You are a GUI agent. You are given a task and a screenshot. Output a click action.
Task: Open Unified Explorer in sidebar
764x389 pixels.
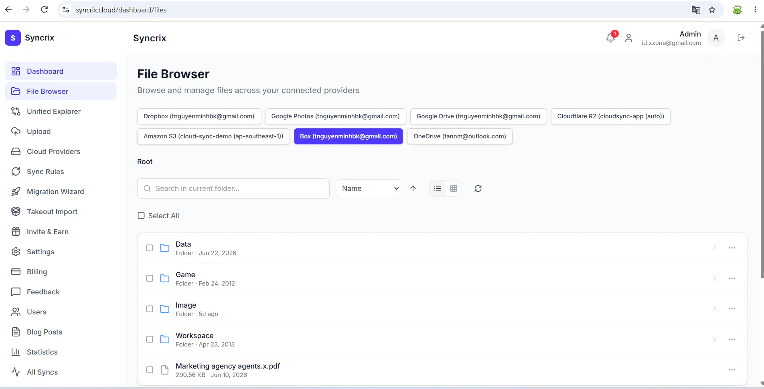pos(61,111)
